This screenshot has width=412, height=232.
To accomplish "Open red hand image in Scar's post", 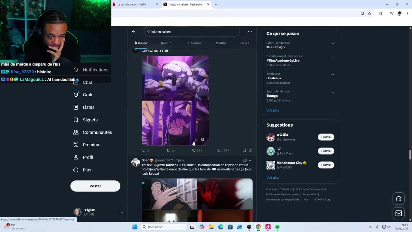I will tap(225, 194).
